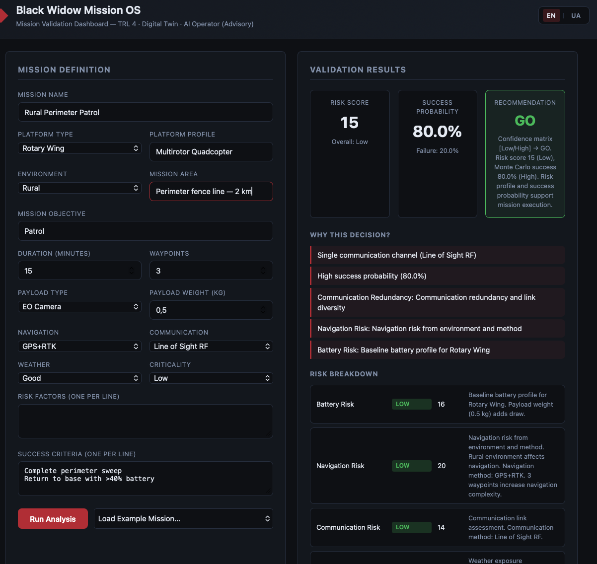This screenshot has width=597, height=564.
Task: Click the Battery Risk LOW badge
Action: pyautogui.click(x=412, y=404)
